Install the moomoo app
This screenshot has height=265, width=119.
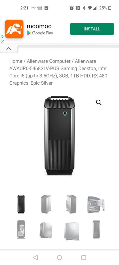pos(92,29)
